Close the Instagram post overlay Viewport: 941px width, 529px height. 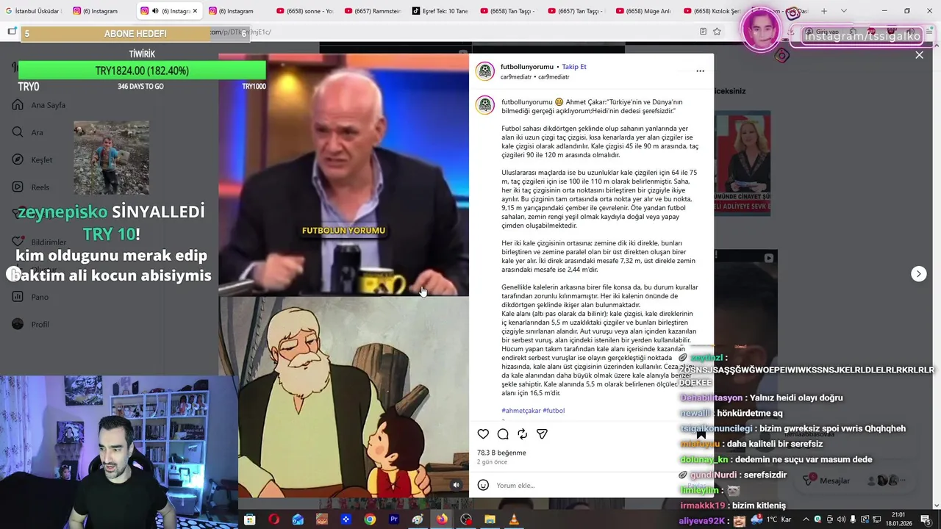pos(919,55)
